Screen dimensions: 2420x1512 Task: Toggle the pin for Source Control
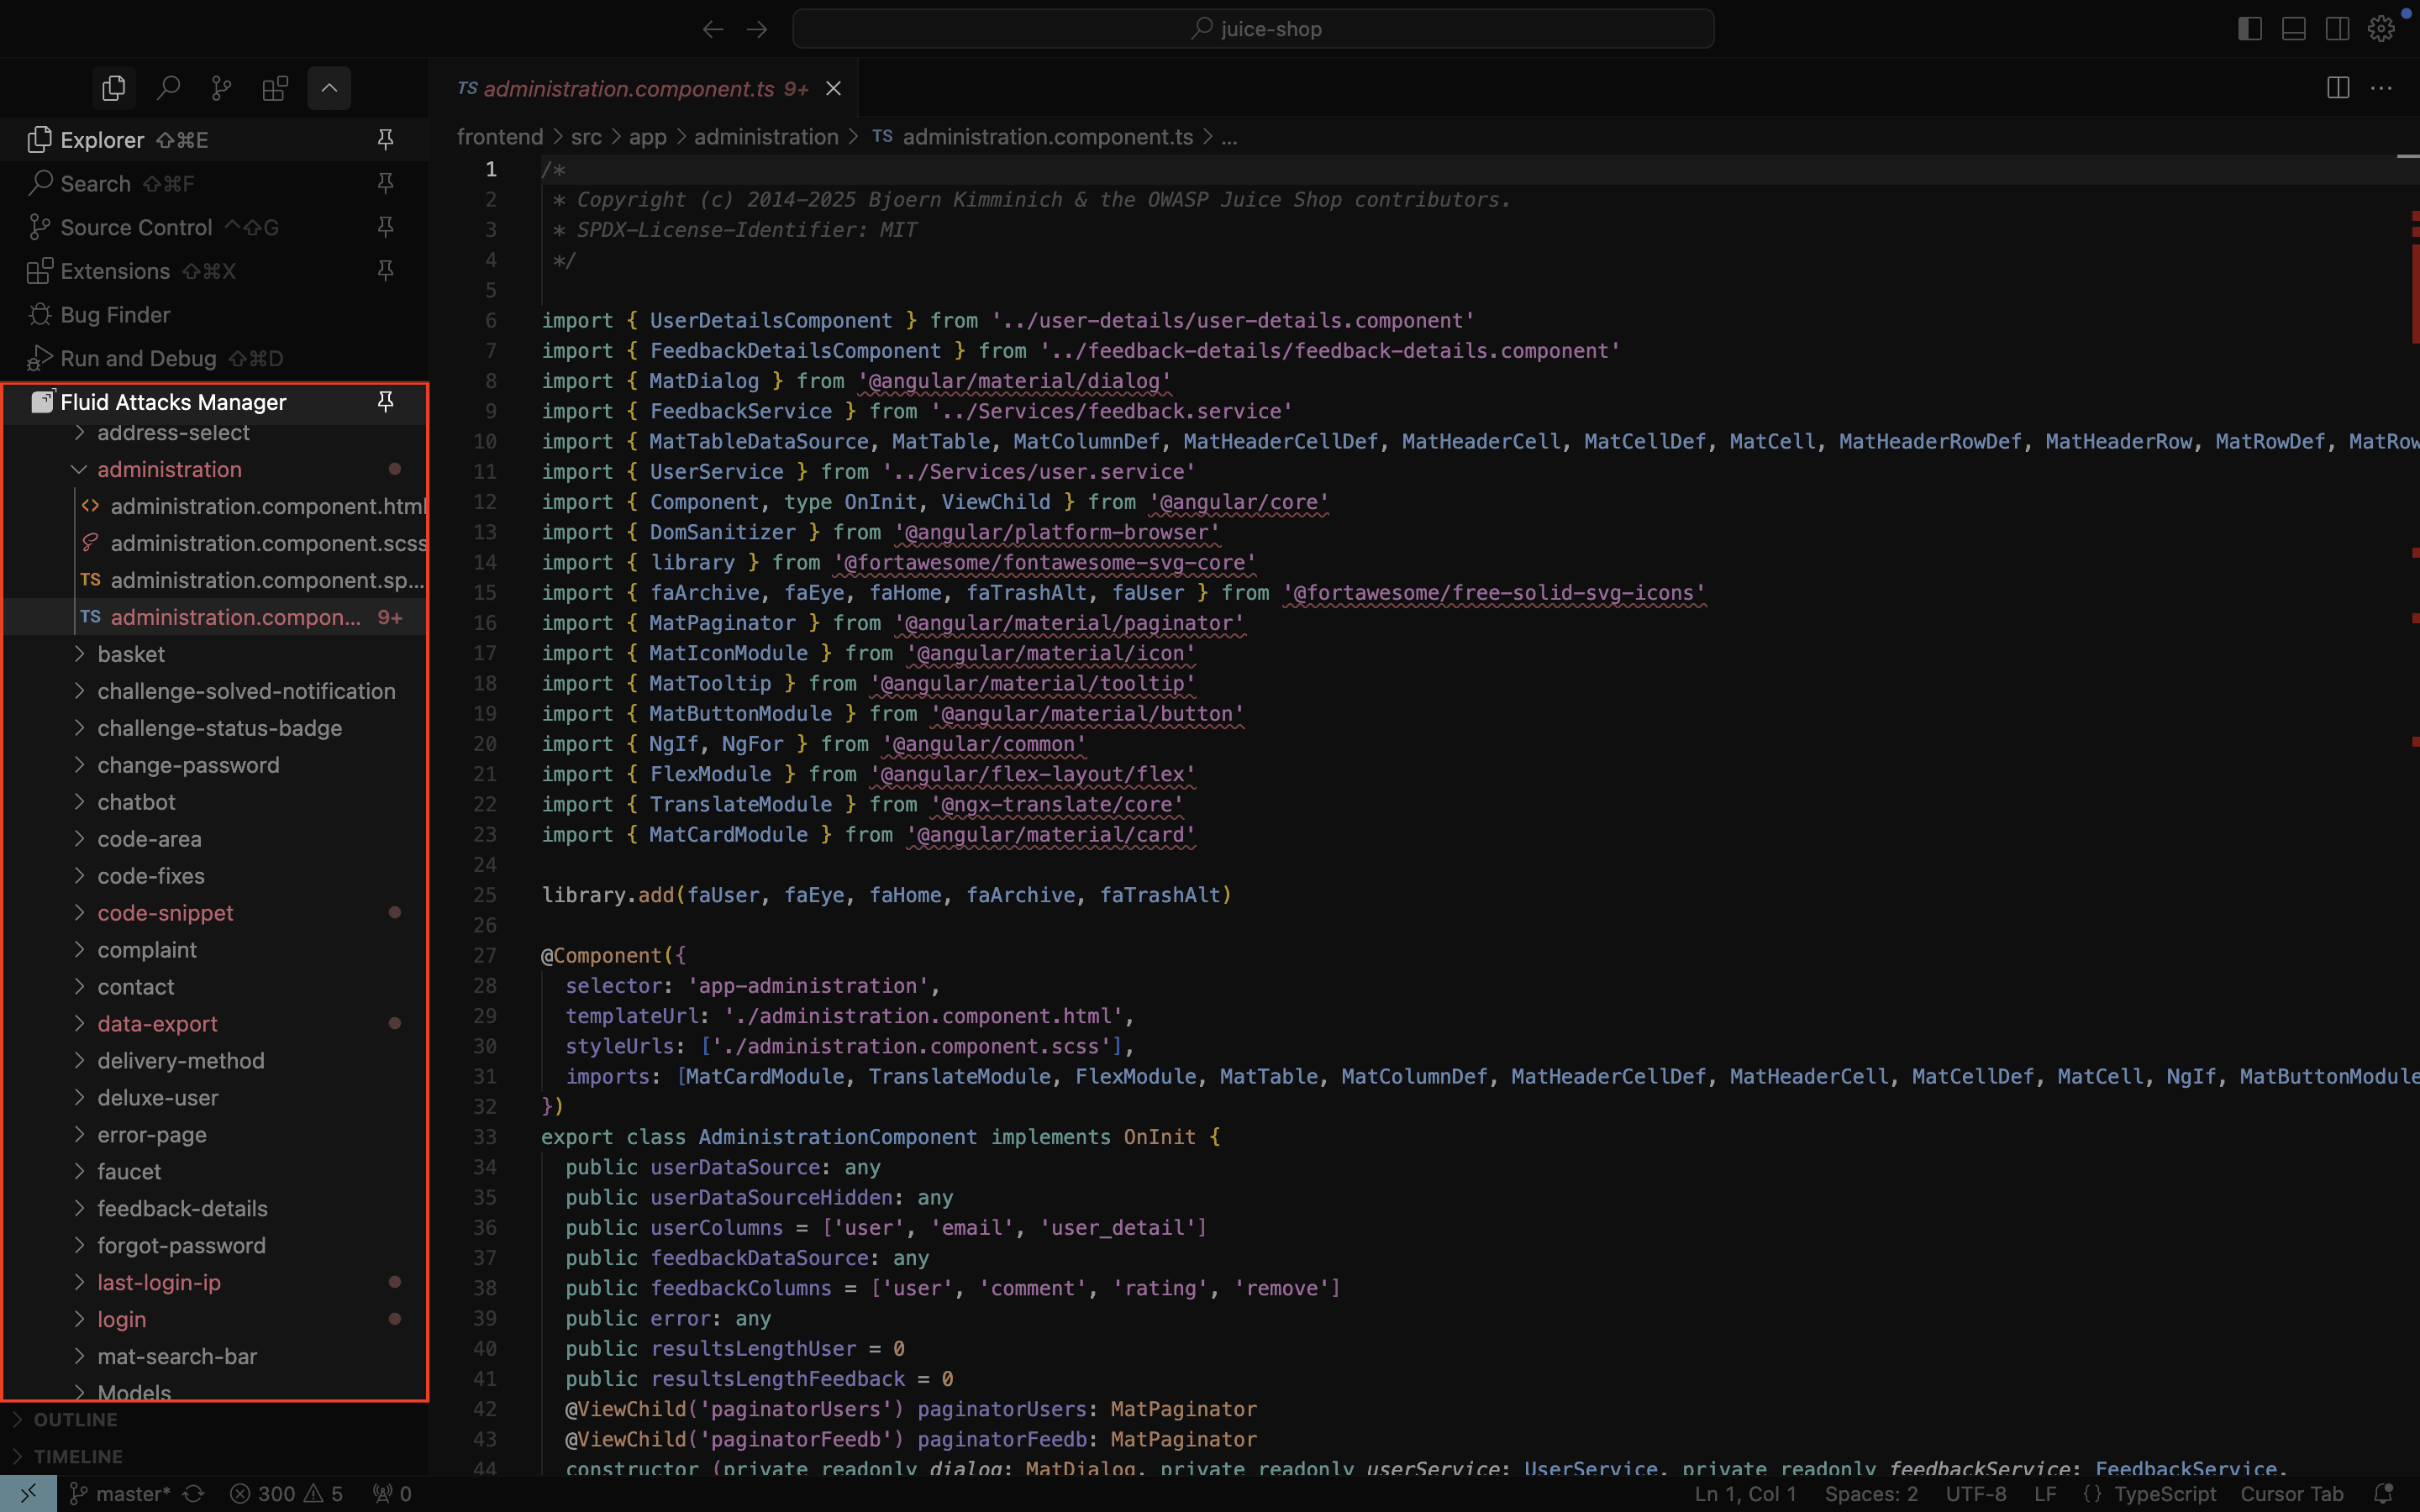coord(385,227)
